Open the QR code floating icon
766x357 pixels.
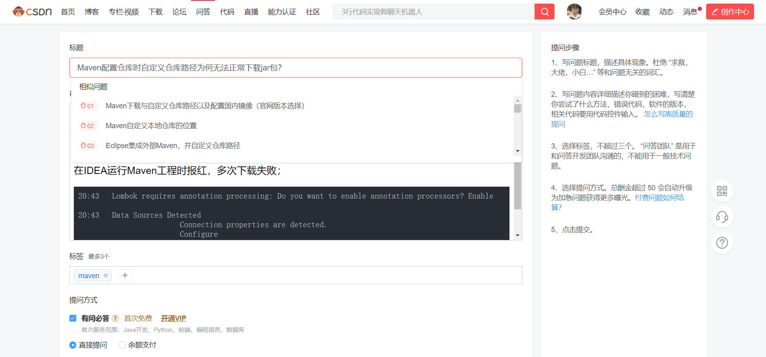[722, 191]
